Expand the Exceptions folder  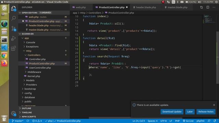pos(44,46)
